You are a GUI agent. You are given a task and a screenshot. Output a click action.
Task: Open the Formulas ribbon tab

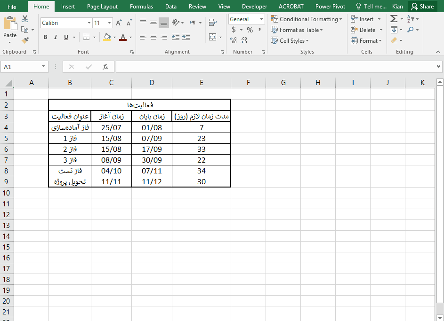coord(141,7)
